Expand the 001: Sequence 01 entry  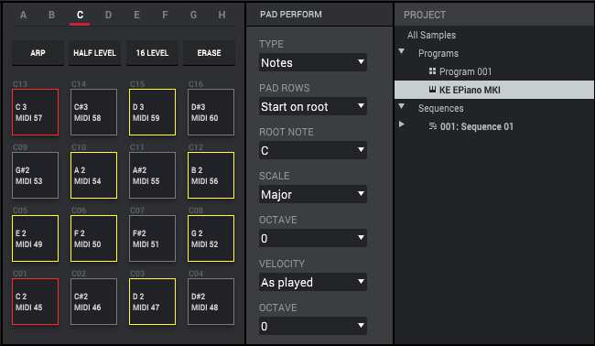click(x=402, y=124)
